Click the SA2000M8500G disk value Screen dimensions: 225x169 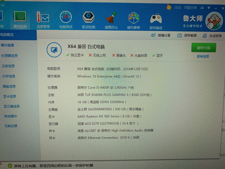111,109
